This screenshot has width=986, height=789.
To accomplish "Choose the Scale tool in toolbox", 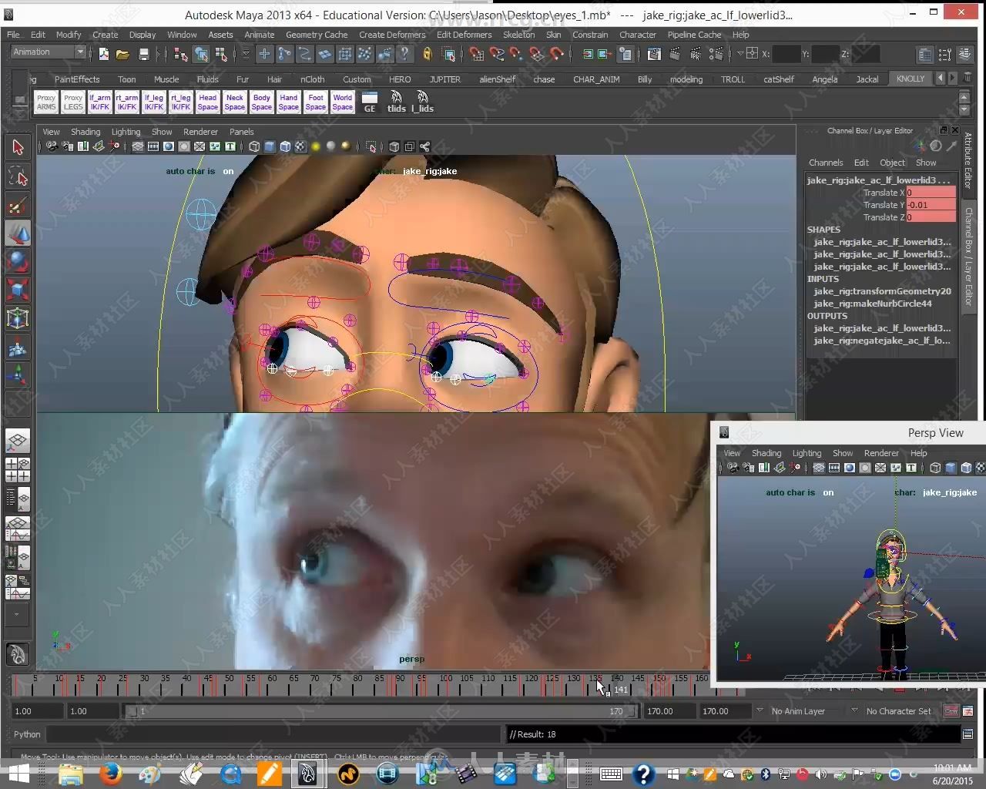I will click(18, 290).
